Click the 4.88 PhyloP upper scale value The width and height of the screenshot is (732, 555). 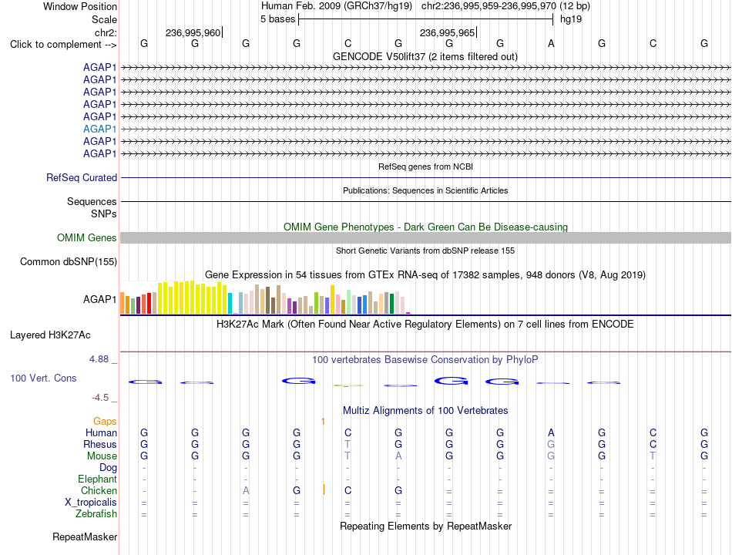[x=99, y=358]
